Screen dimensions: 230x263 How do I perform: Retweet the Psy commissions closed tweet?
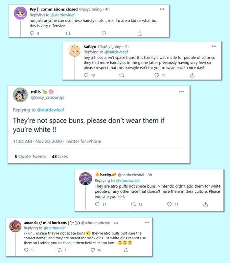[68, 33]
